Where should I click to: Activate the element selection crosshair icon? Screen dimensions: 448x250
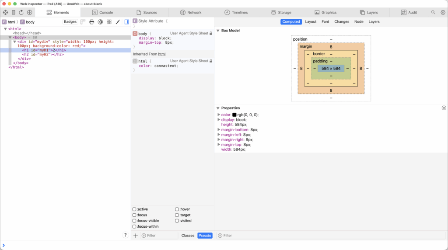click(x=6, y=13)
